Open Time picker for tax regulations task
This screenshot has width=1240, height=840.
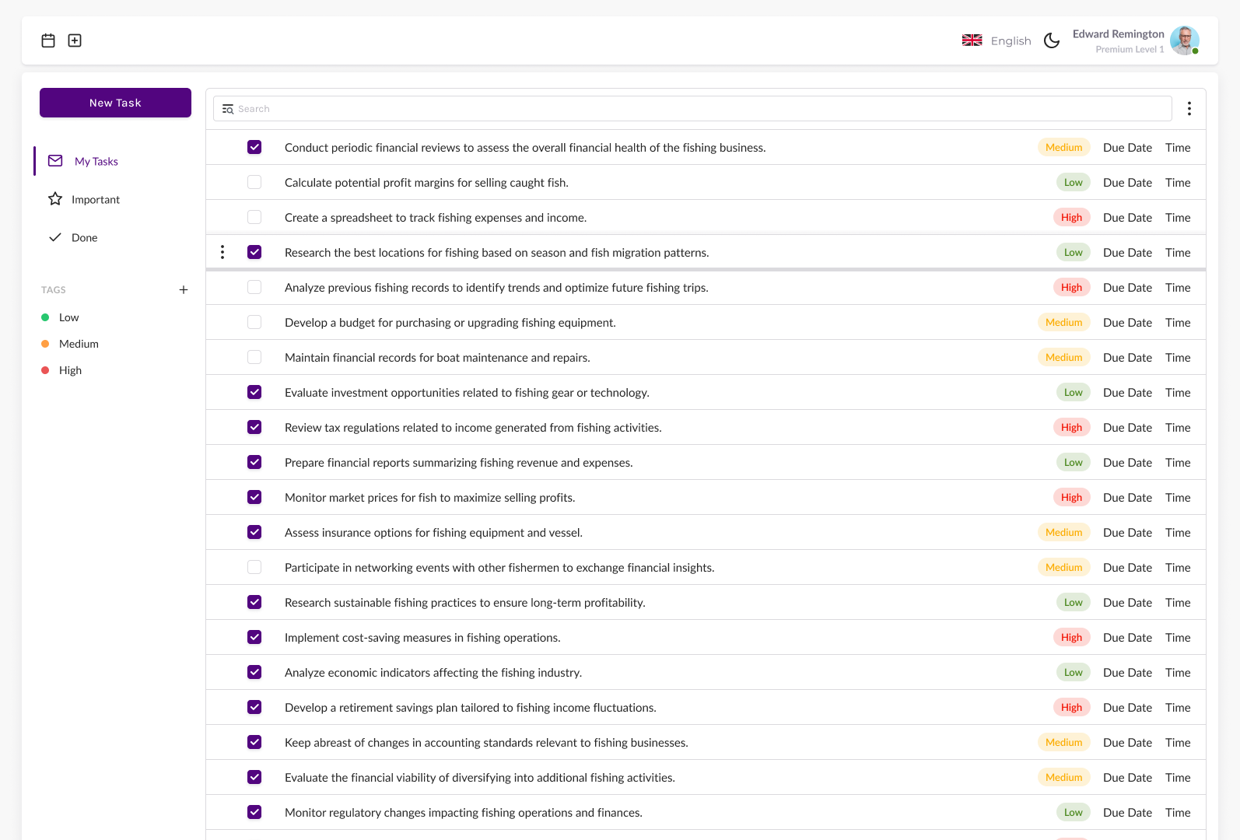point(1178,428)
